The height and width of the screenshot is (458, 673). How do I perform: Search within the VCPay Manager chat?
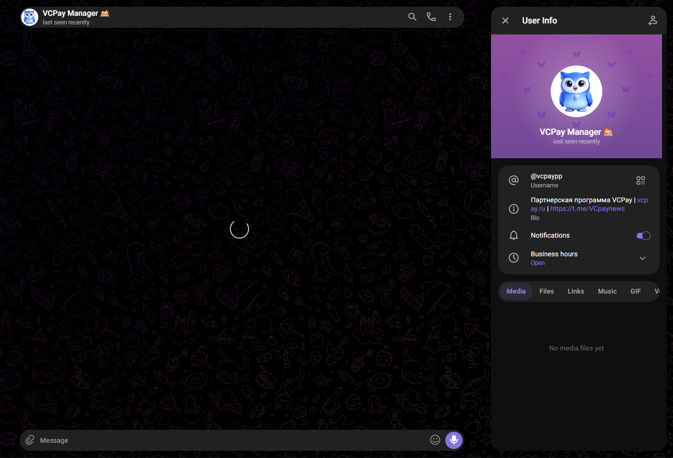(x=412, y=17)
